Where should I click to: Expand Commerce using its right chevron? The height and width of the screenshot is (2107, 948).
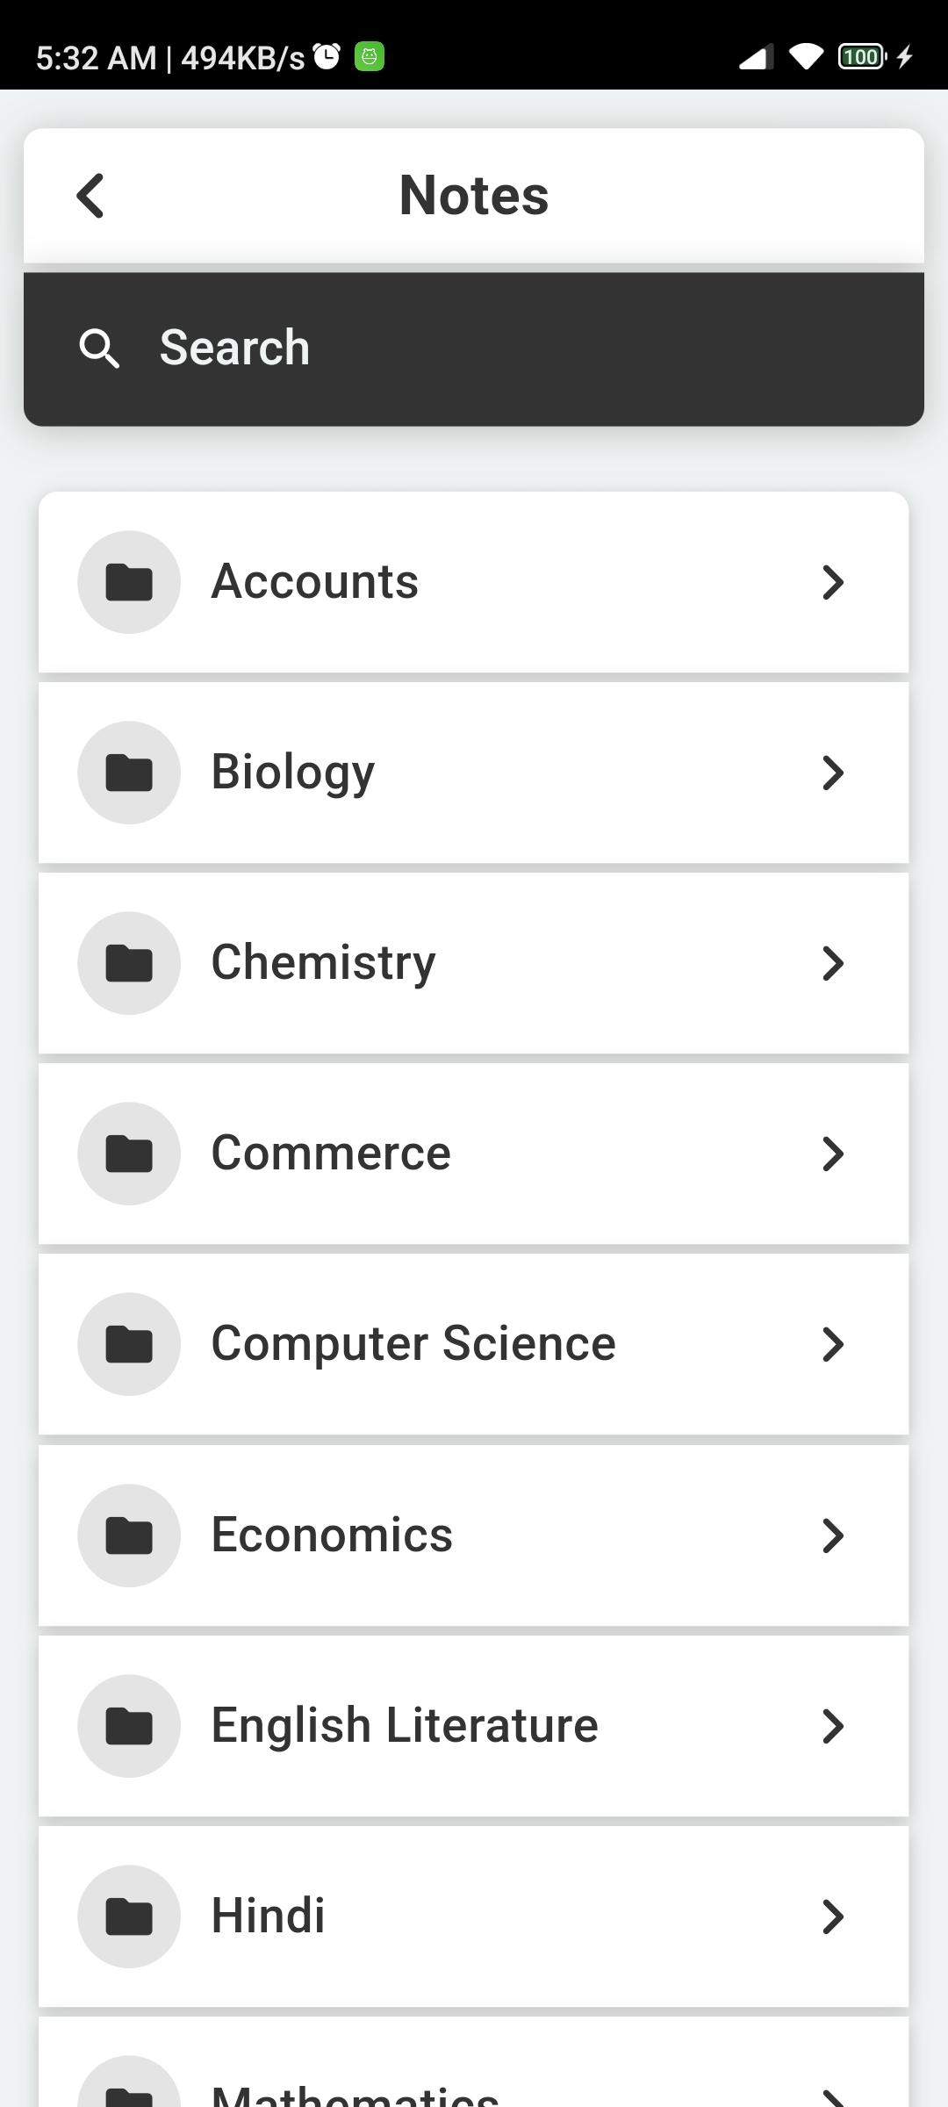832,1154
